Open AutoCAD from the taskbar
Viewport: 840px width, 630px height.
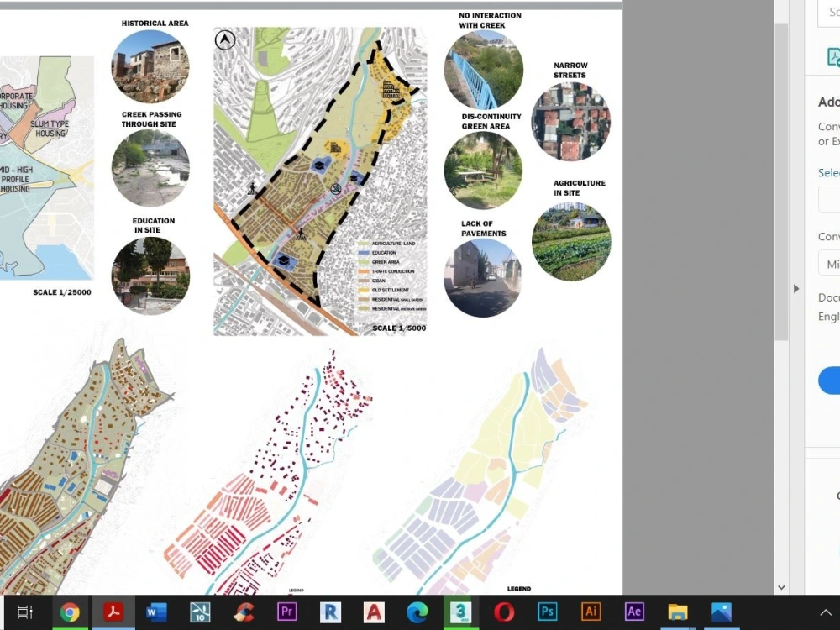374,612
